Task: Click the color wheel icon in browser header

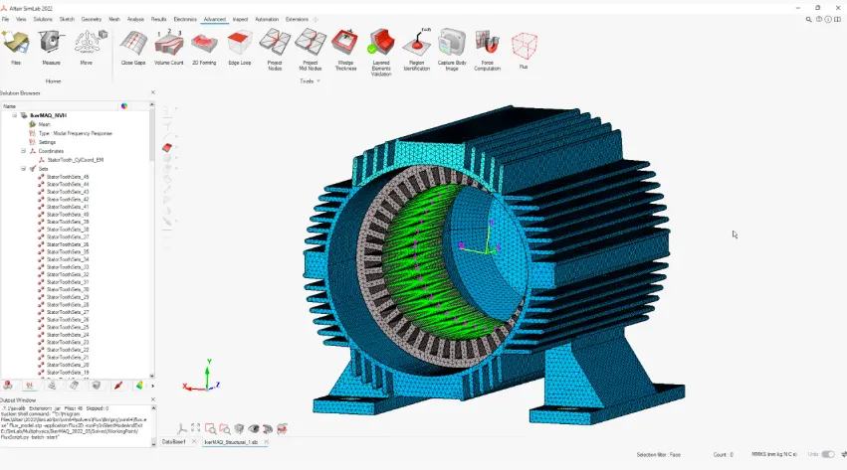Action: [124, 106]
